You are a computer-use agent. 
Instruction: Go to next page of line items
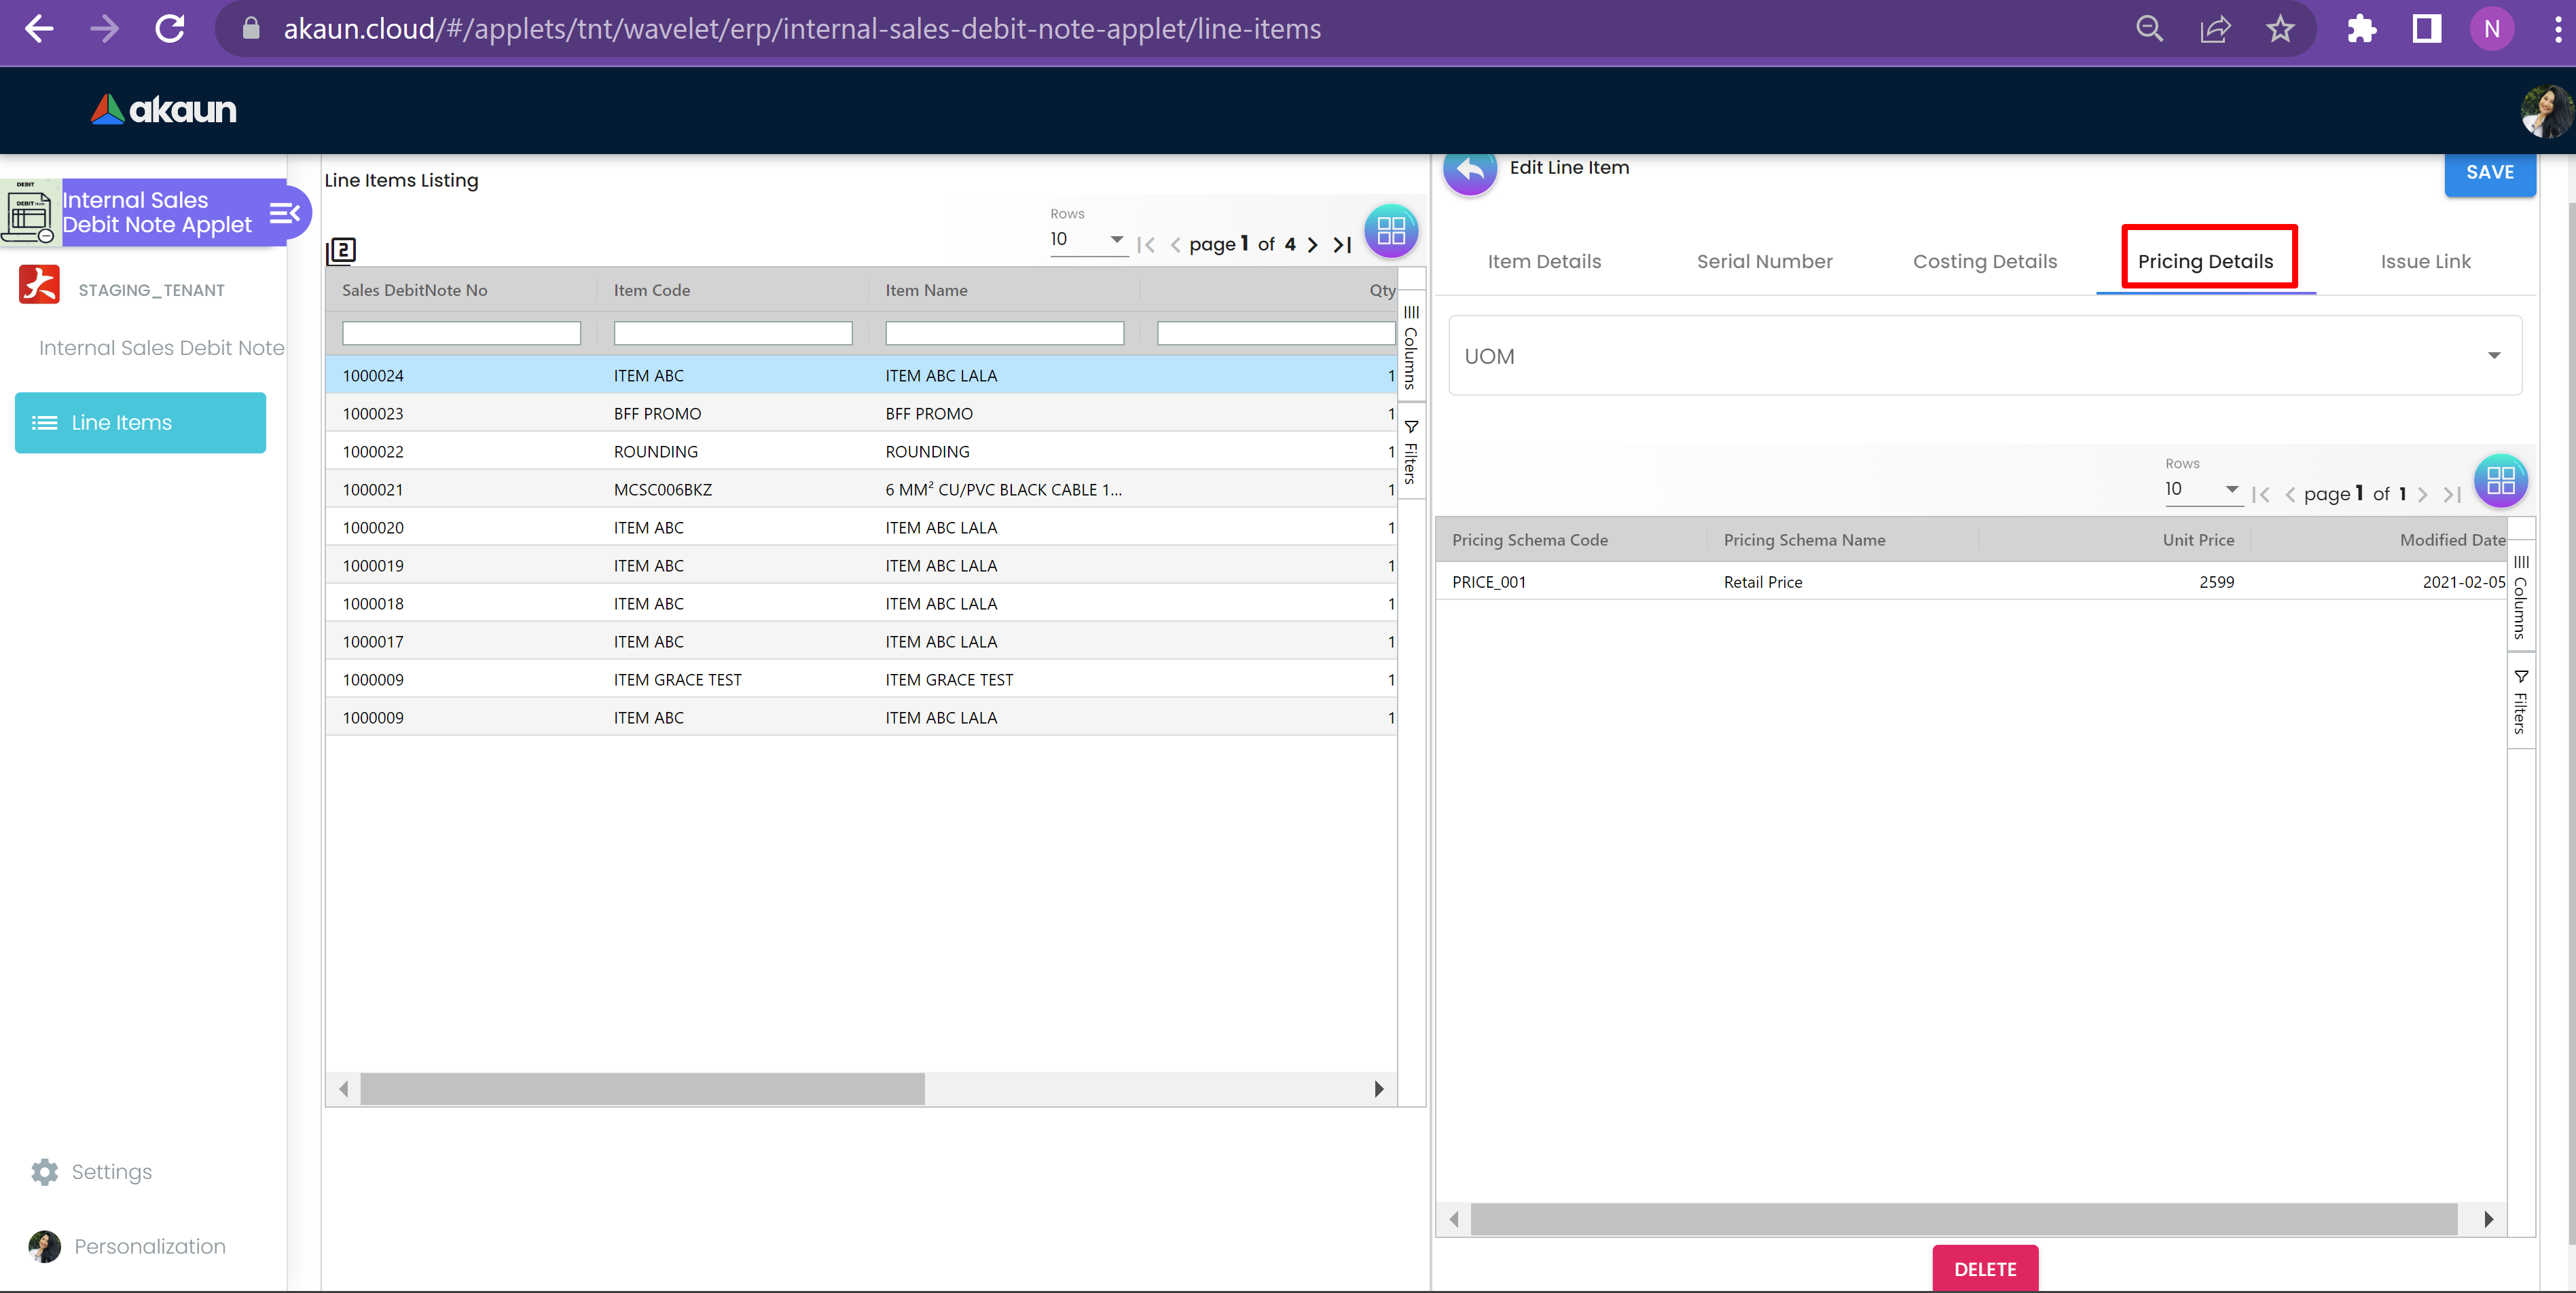(x=1313, y=245)
